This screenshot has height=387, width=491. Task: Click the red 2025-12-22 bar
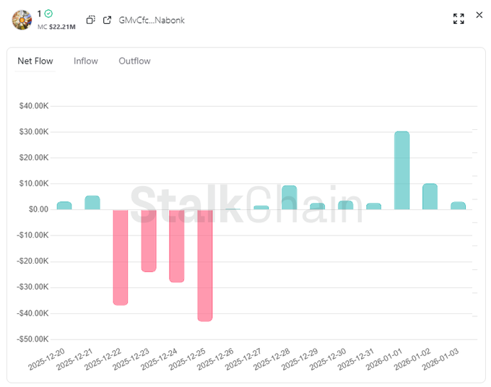coord(120,257)
